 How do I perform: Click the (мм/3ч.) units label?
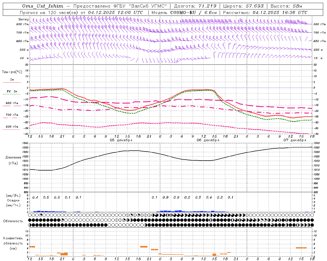(13, 195)
